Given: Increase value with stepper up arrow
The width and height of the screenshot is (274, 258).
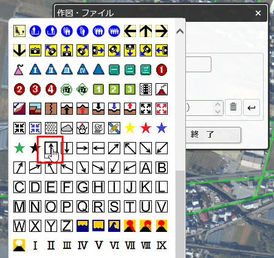Looking at the screenshot, I should 217,104.
